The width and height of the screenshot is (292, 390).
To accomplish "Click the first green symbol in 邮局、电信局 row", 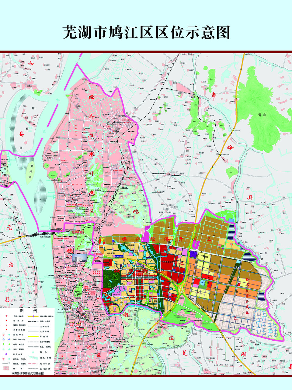I will (4, 345).
